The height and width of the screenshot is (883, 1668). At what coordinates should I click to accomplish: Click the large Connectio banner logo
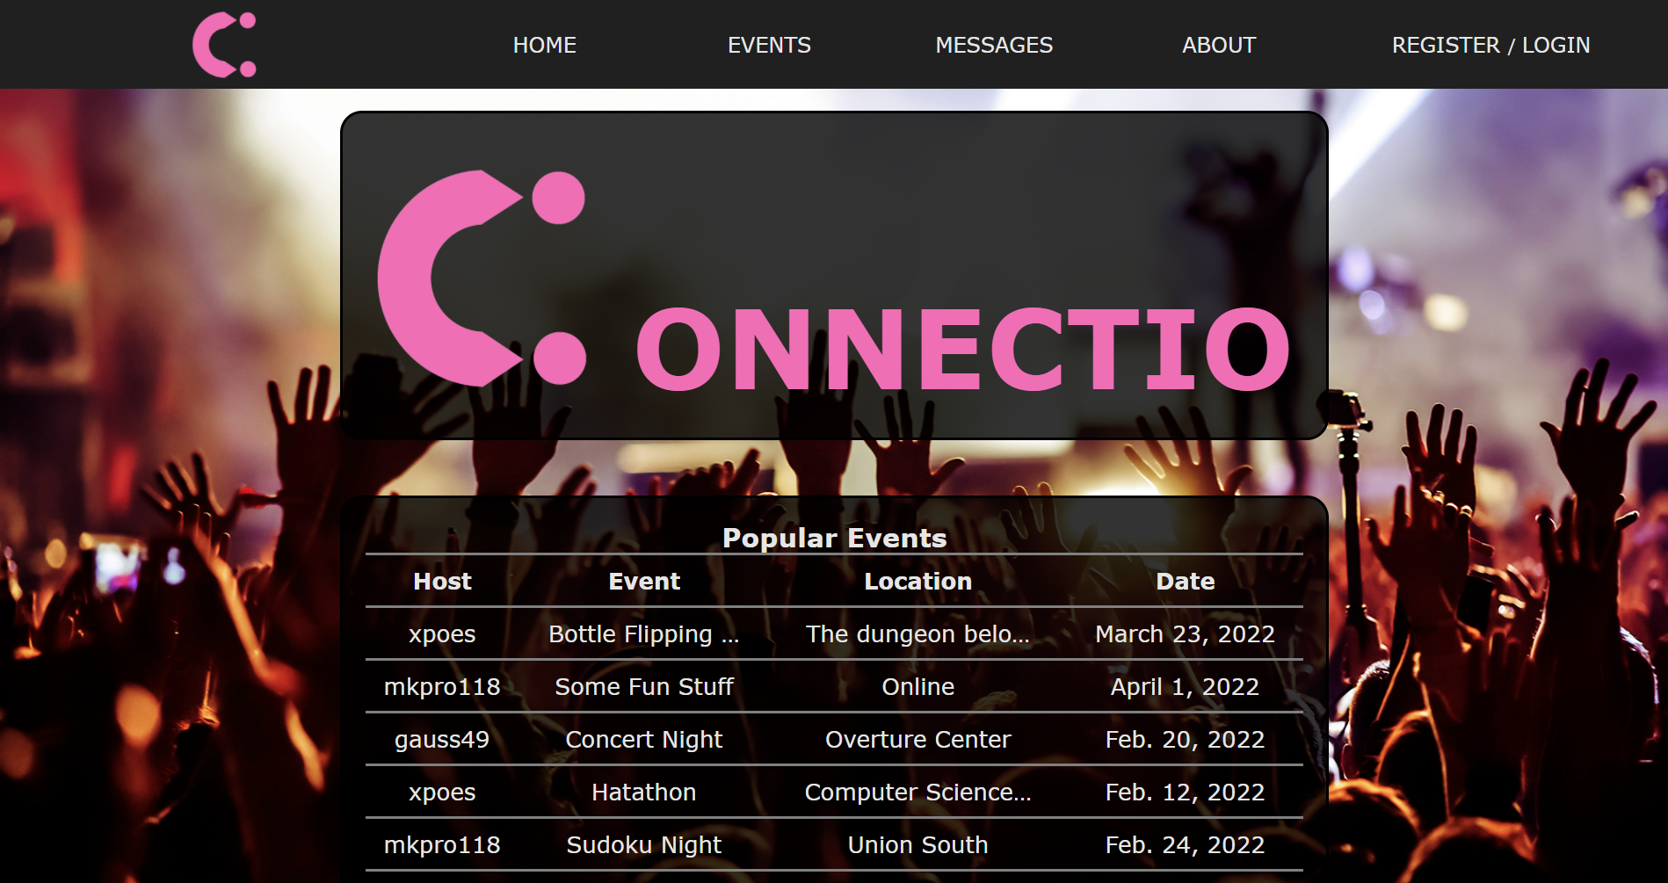point(833,279)
